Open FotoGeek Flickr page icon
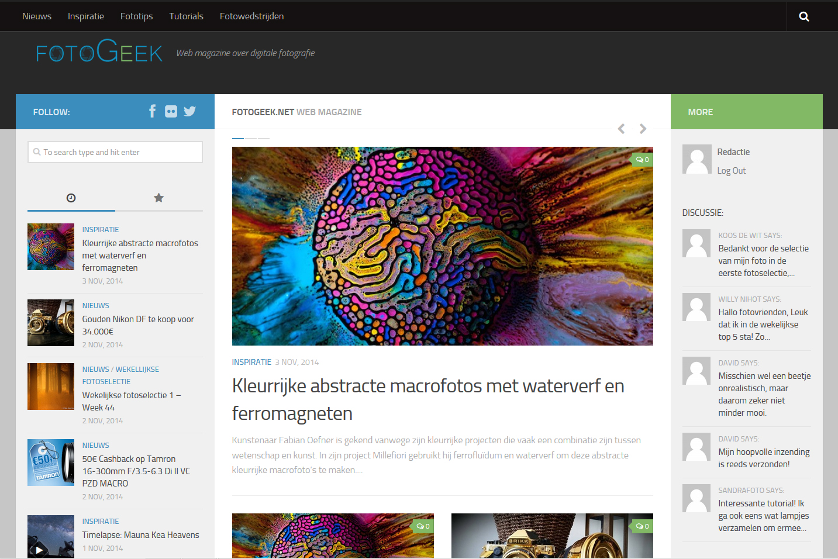Image resolution: width=838 pixels, height=559 pixels. tap(171, 111)
